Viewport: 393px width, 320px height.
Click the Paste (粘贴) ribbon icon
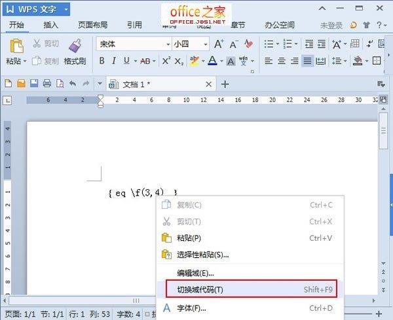pyautogui.click(x=16, y=46)
